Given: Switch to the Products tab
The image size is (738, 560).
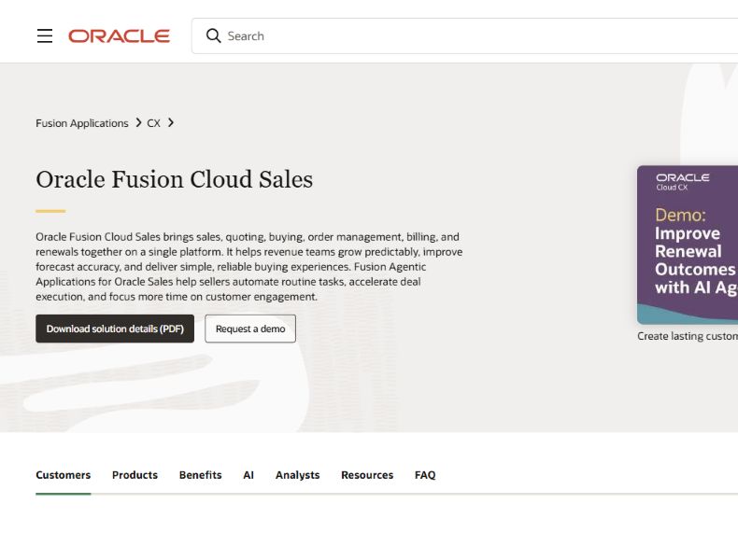Looking at the screenshot, I should [x=135, y=475].
